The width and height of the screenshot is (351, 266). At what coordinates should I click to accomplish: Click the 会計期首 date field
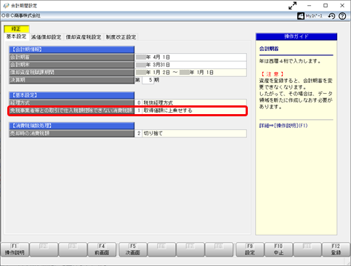point(190,57)
